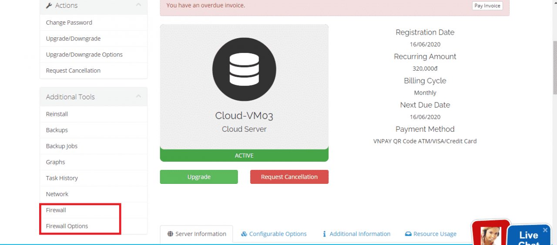Open Change Password in Actions
The height and width of the screenshot is (245, 557).
(x=69, y=23)
